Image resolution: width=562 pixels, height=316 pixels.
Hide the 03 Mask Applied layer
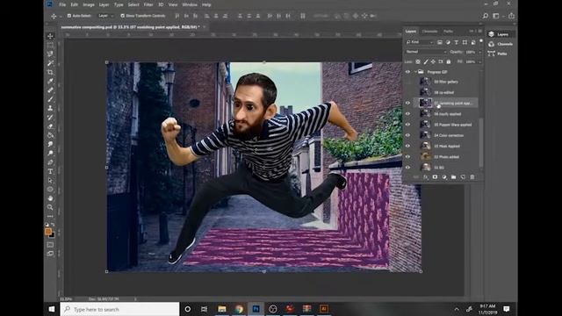click(407, 147)
